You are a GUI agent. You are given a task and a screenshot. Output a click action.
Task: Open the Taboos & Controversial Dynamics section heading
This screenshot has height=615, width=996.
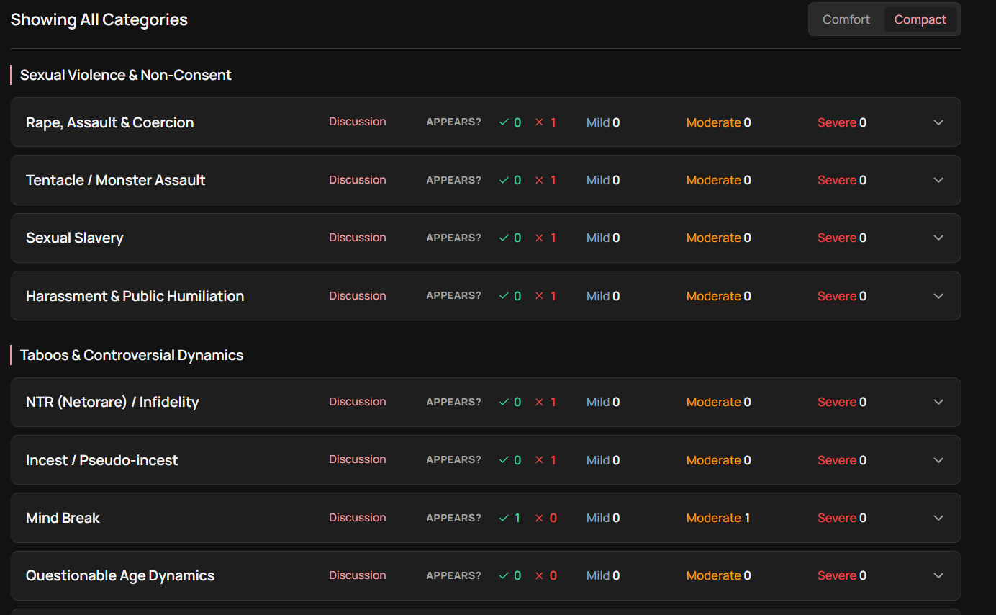(x=132, y=355)
